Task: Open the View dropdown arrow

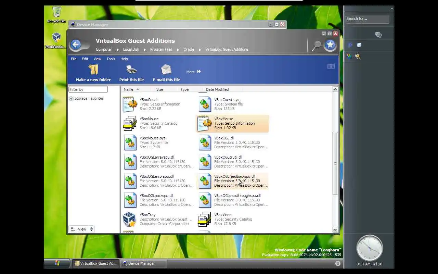Action: pyautogui.click(x=91, y=229)
